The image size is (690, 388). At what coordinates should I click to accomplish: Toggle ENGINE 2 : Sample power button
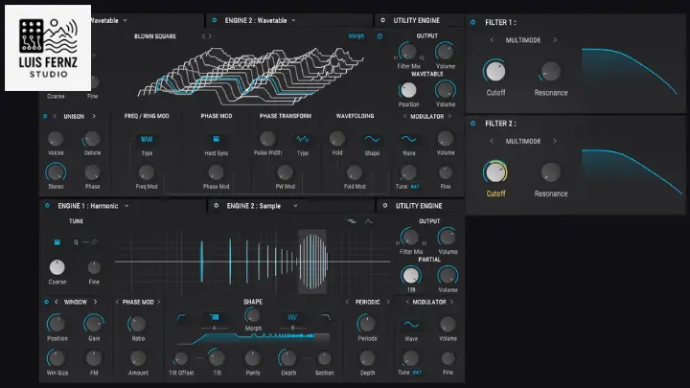tap(216, 205)
